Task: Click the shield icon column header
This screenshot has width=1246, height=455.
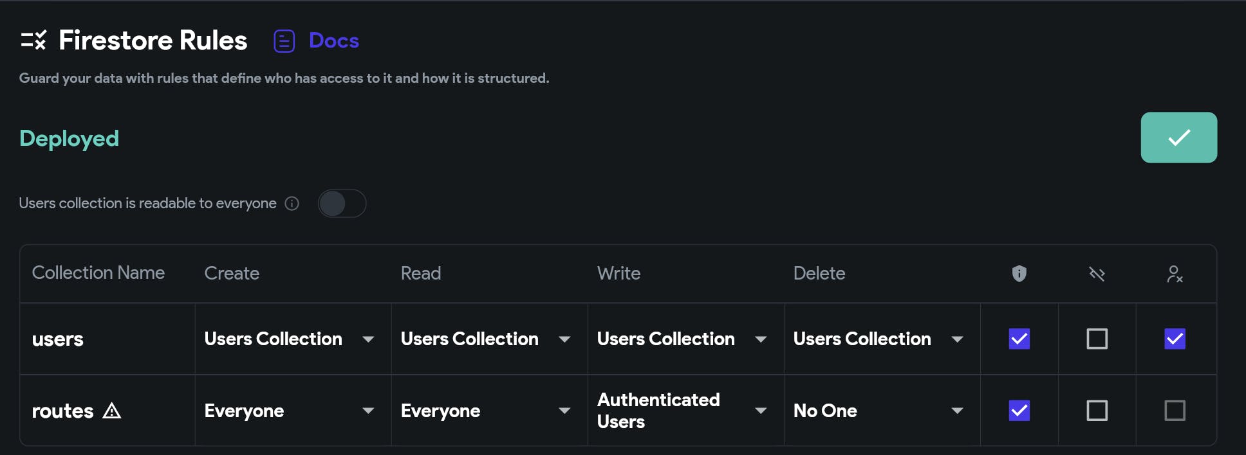Action: click(1019, 274)
